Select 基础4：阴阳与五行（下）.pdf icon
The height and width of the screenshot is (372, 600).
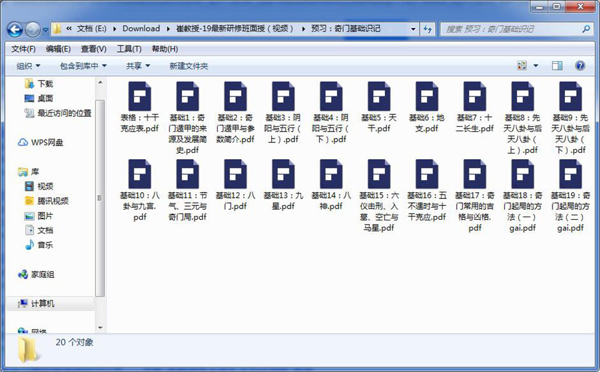pyautogui.click(x=331, y=96)
